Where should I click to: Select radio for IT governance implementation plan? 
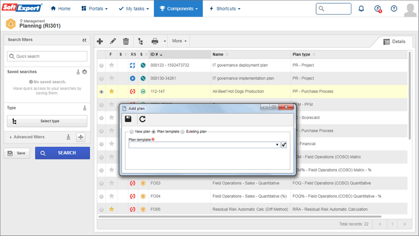point(101,79)
